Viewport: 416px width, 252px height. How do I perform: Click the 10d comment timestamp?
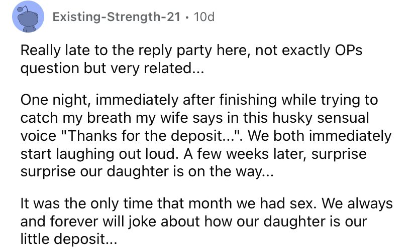coord(204,17)
